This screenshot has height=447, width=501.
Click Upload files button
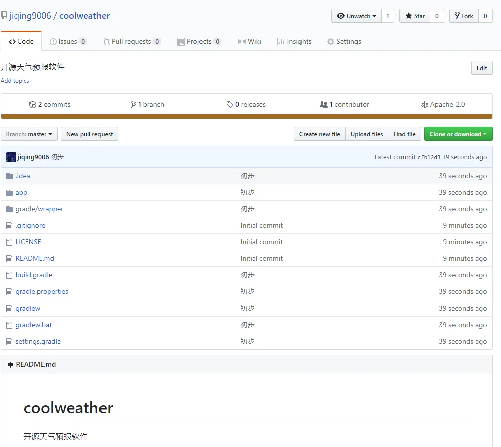pos(367,134)
